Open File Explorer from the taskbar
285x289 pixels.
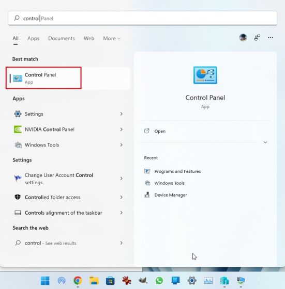(94, 281)
